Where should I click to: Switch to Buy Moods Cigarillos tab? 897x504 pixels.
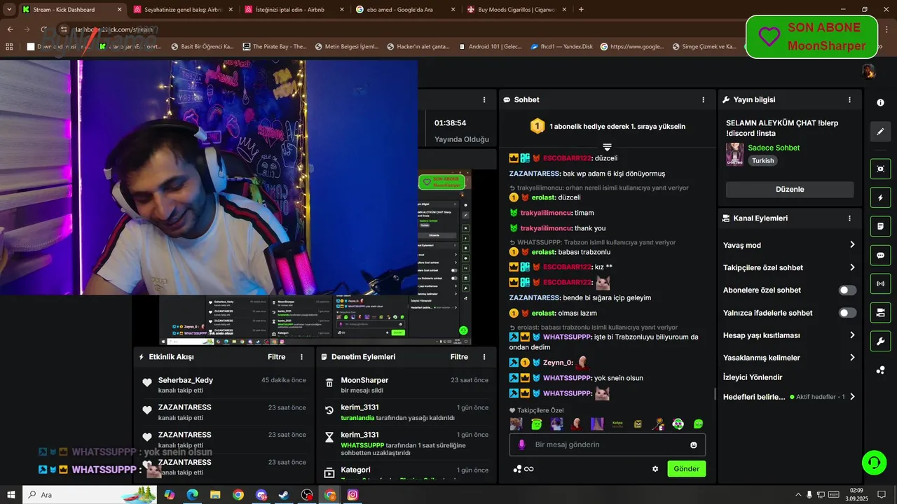515,10
